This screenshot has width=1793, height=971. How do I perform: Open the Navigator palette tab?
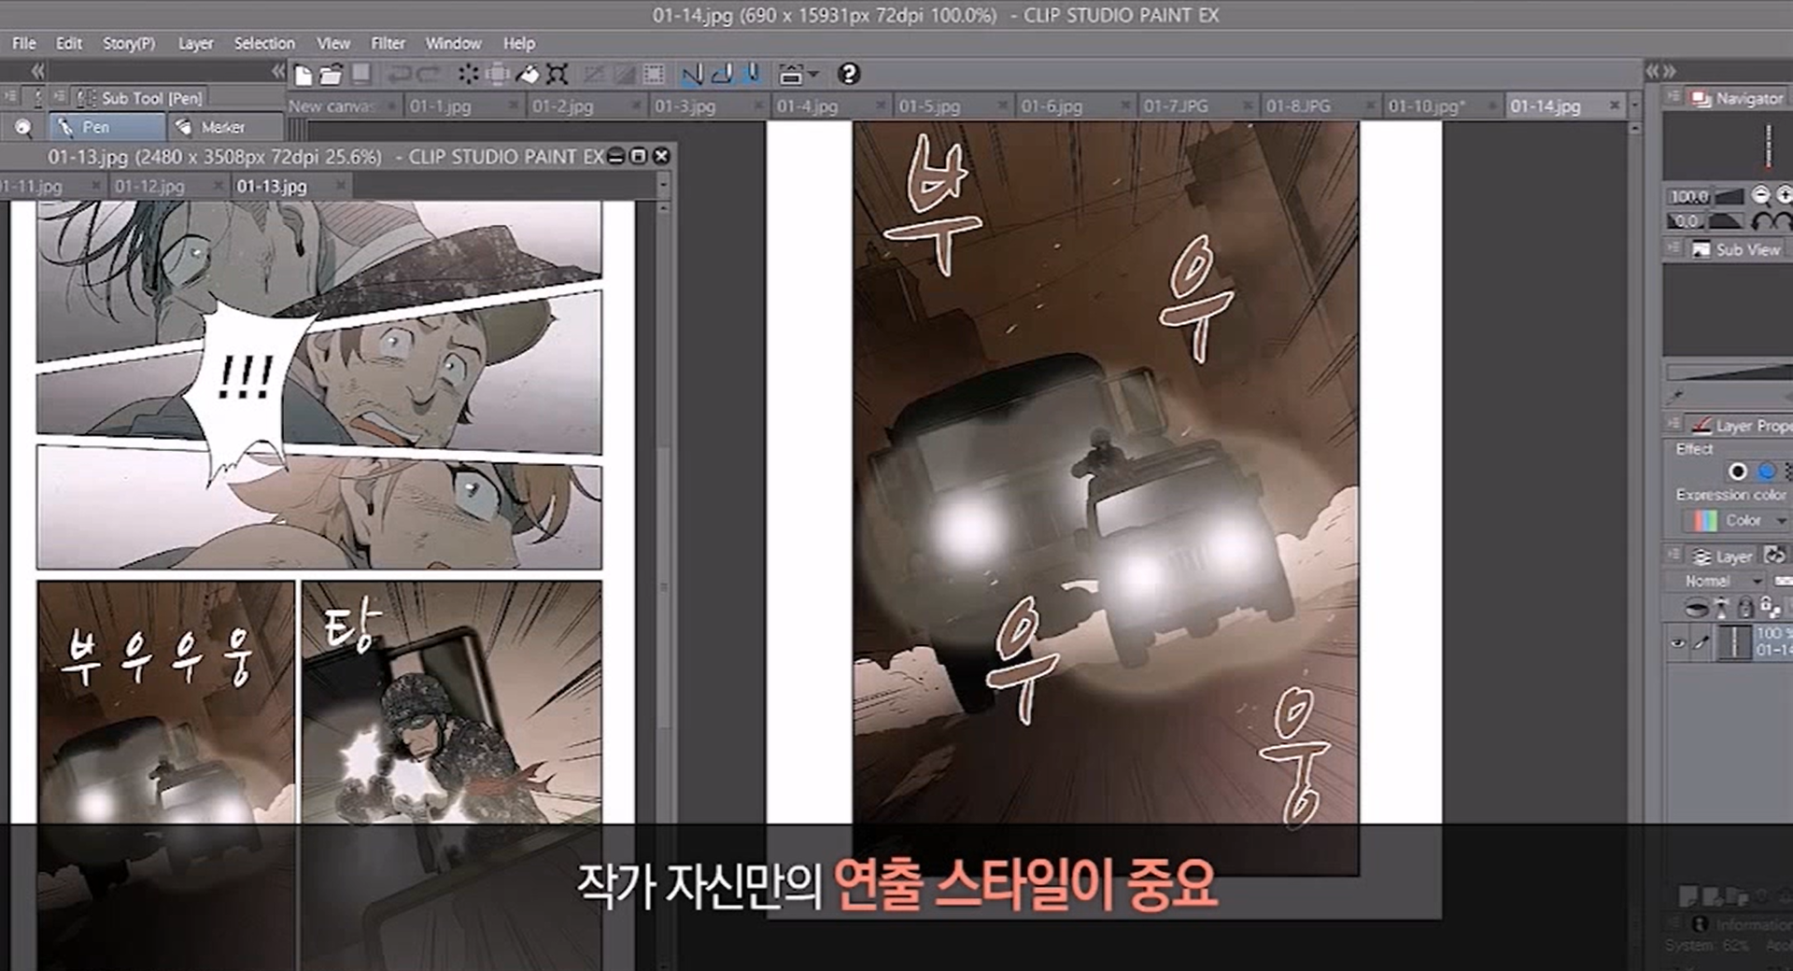1738,98
